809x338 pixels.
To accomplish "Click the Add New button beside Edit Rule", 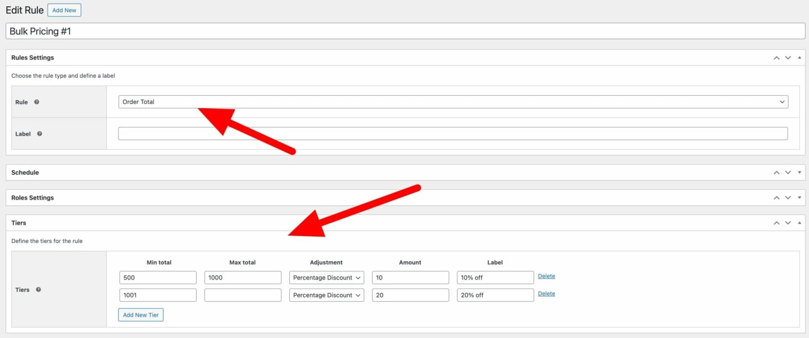I will pyautogui.click(x=64, y=10).
